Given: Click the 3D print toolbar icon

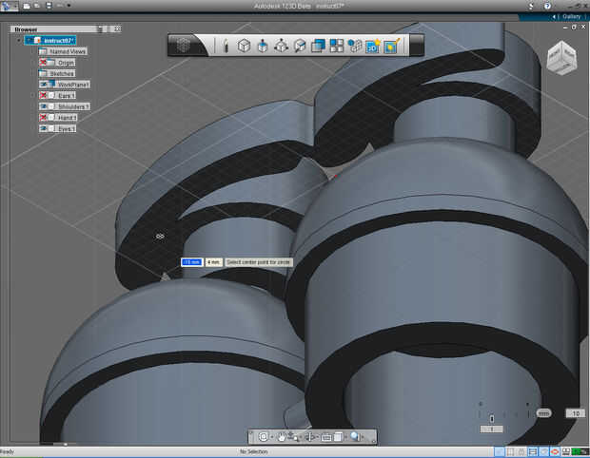Looking at the screenshot, I should (x=372, y=45).
